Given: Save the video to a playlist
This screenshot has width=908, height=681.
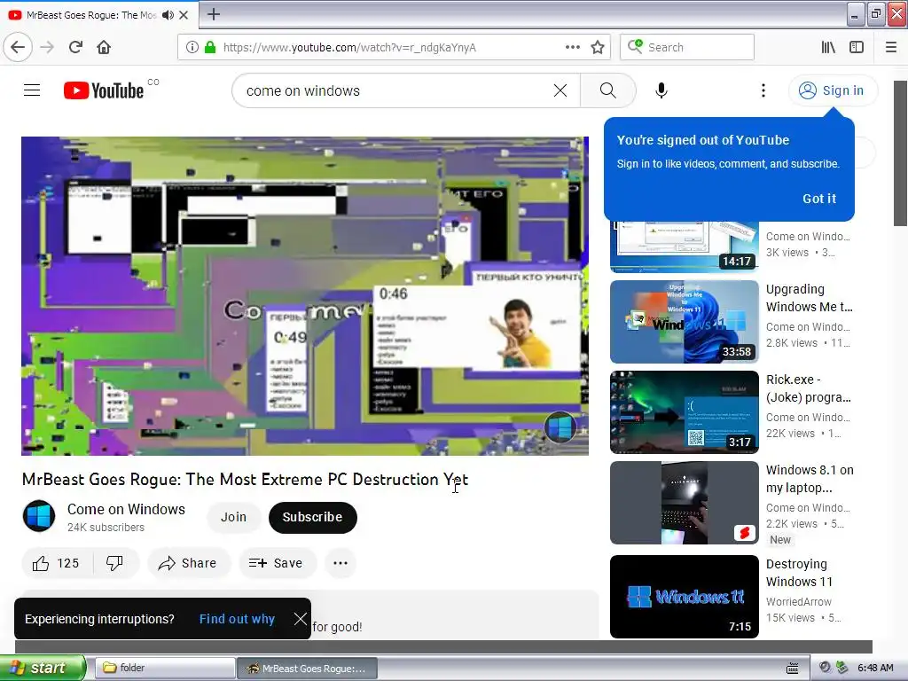Looking at the screenshot, I should point(278,563).
